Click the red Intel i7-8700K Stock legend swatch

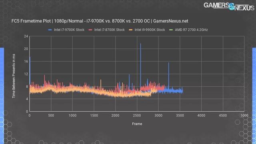90,30
